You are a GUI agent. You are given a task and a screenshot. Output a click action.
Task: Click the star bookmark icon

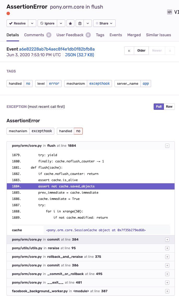tap(70, 23)
